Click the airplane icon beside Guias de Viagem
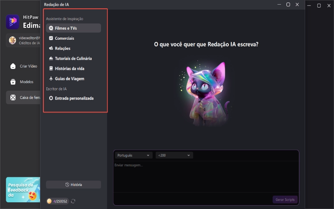Image resolution: width=334 pixels, height=209 pixels. pos(51,79)
